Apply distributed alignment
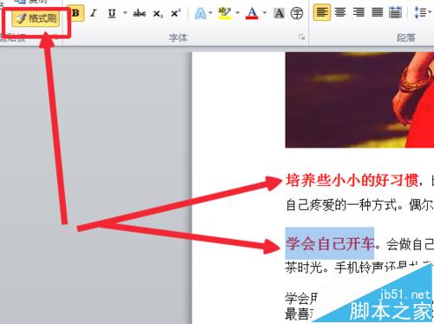The image size is (434, 324). point(395,12)
